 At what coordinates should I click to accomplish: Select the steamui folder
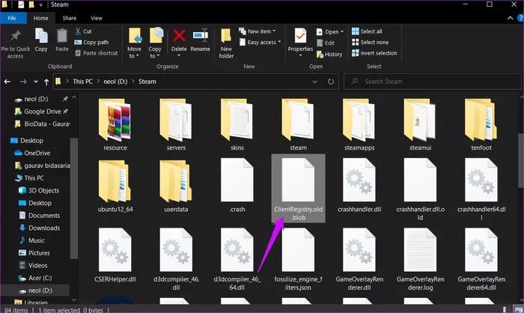tap(420, 125)
